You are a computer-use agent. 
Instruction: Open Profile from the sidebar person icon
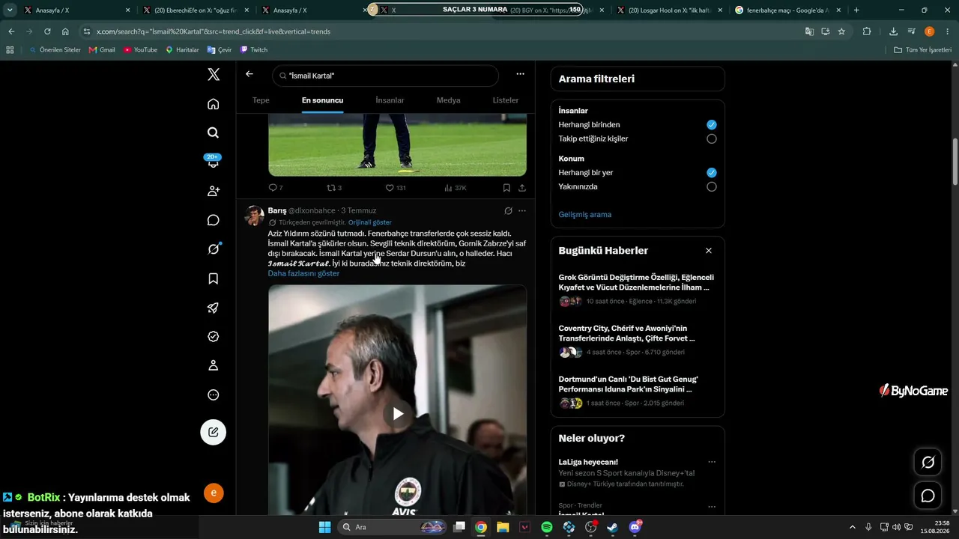(214, 365)
